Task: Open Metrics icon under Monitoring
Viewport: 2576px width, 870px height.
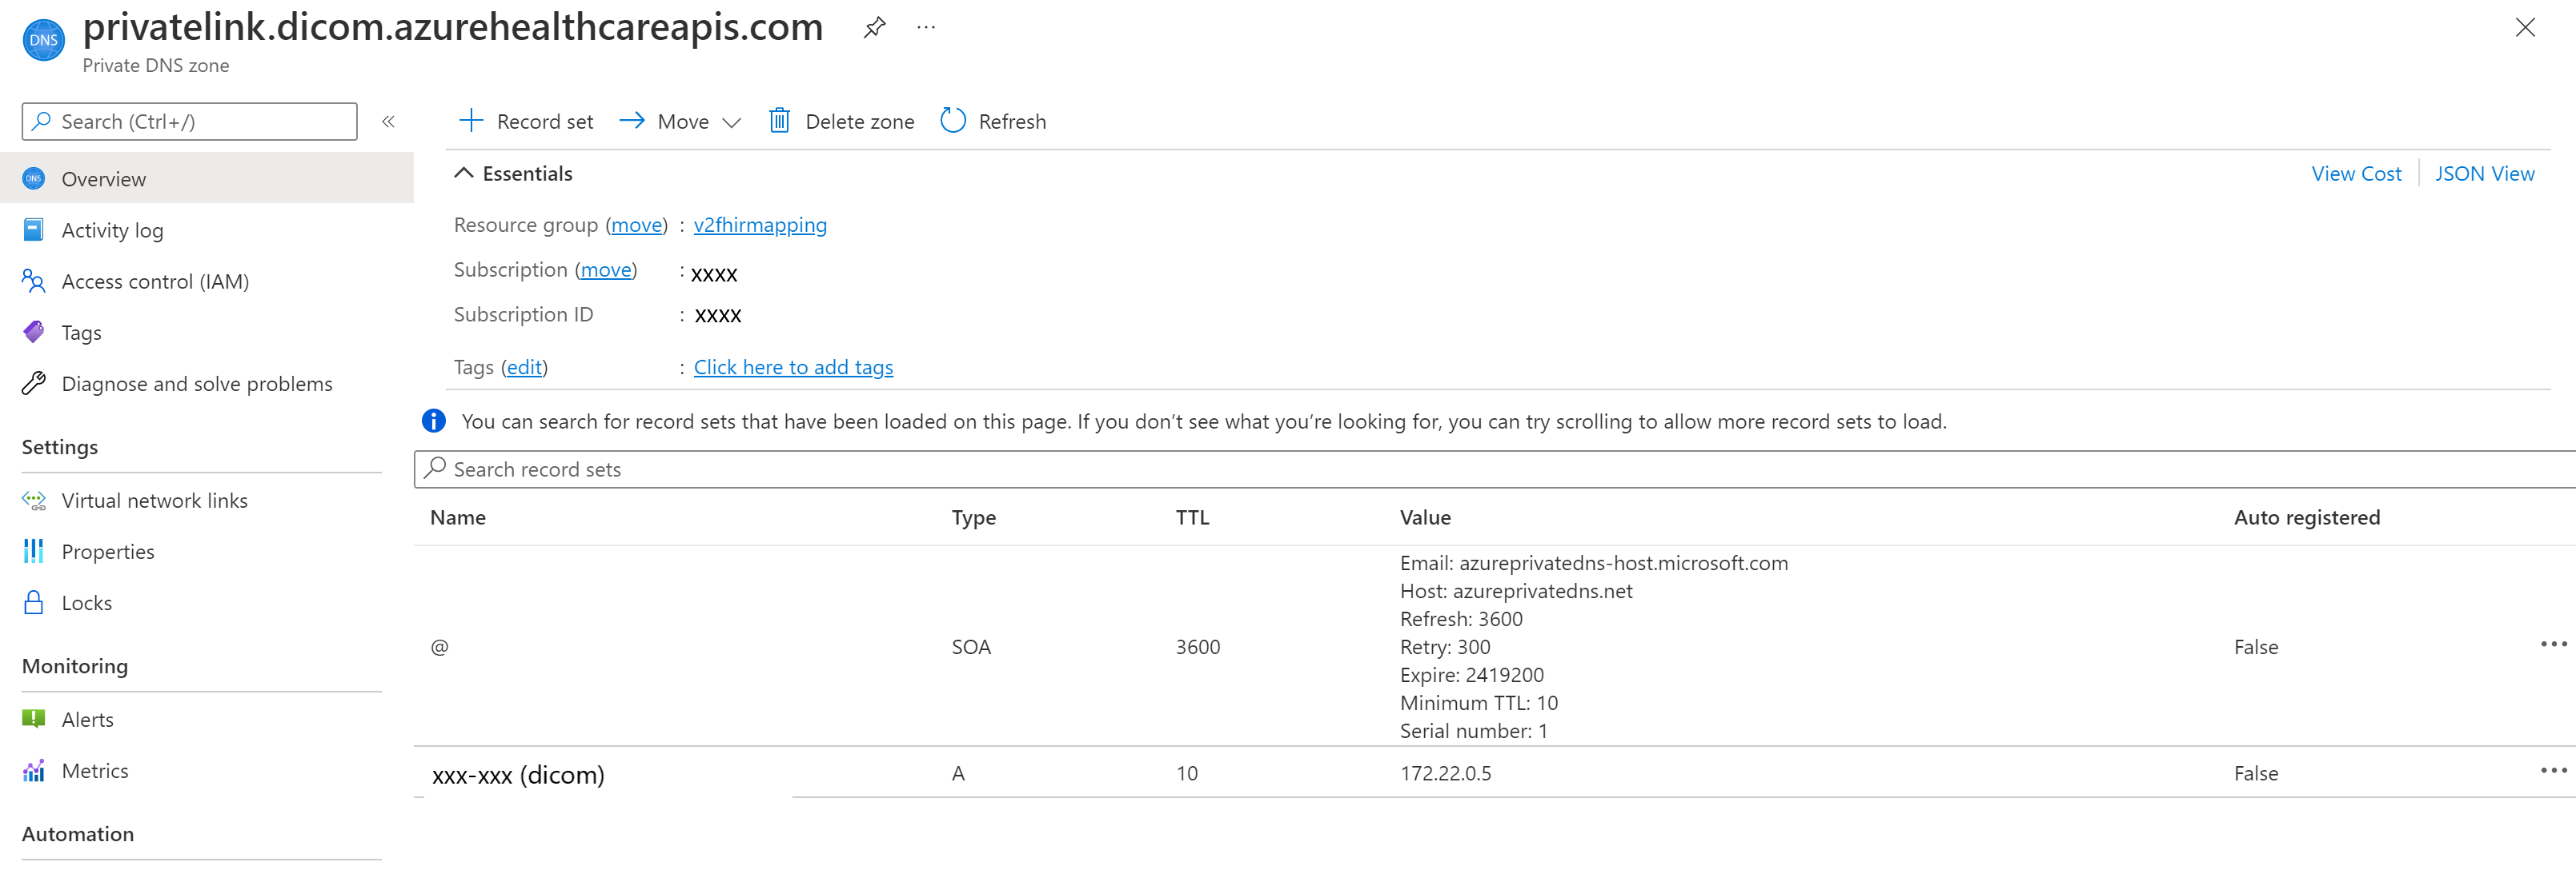Action: pyautogui.click(x=36, y=770)
